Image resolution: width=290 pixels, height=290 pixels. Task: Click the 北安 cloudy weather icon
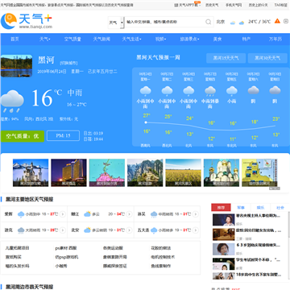point(87,230)
